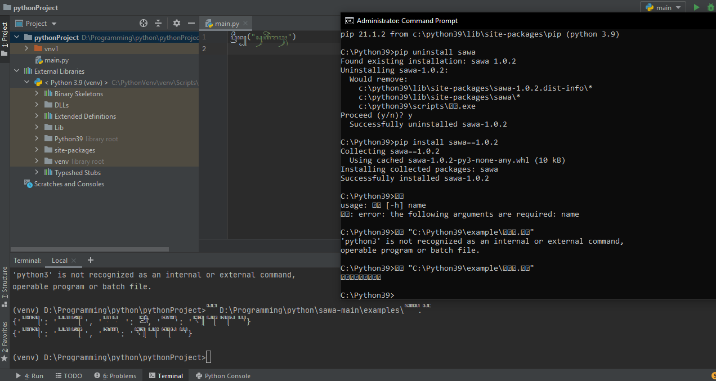Start debugging with the bug icon
The width and height of the screenshot is (716, 381).
710,7
